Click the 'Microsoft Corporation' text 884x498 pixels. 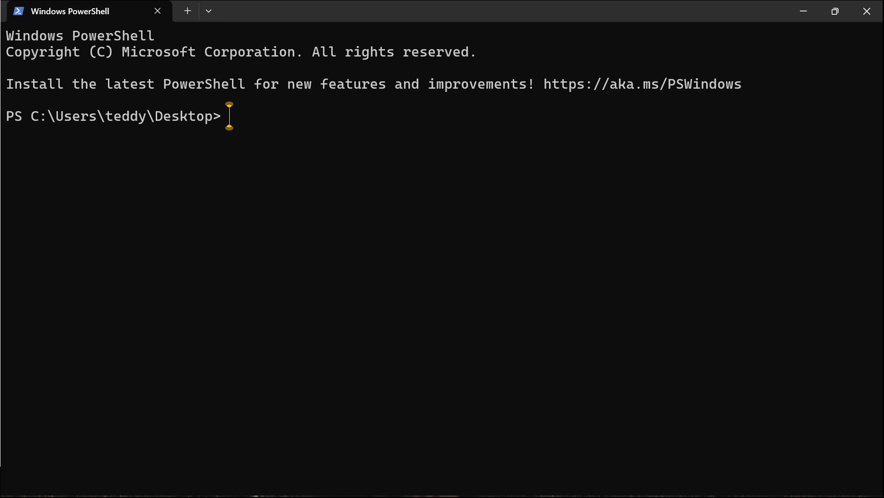coord(208,52)
